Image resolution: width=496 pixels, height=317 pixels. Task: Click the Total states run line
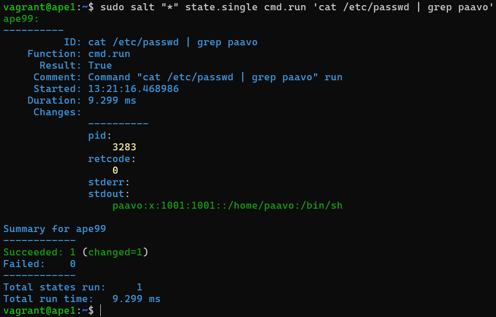click(x=72, y=287)
